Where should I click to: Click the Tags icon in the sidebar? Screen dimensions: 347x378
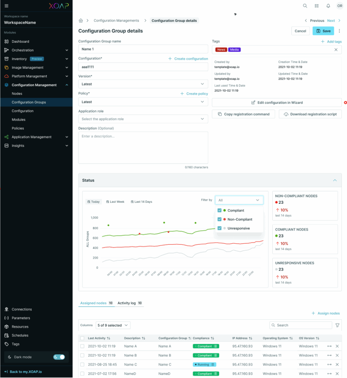7,344
